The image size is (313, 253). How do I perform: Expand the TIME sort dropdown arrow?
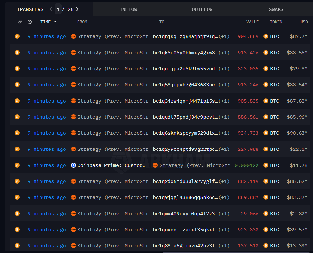55,22
